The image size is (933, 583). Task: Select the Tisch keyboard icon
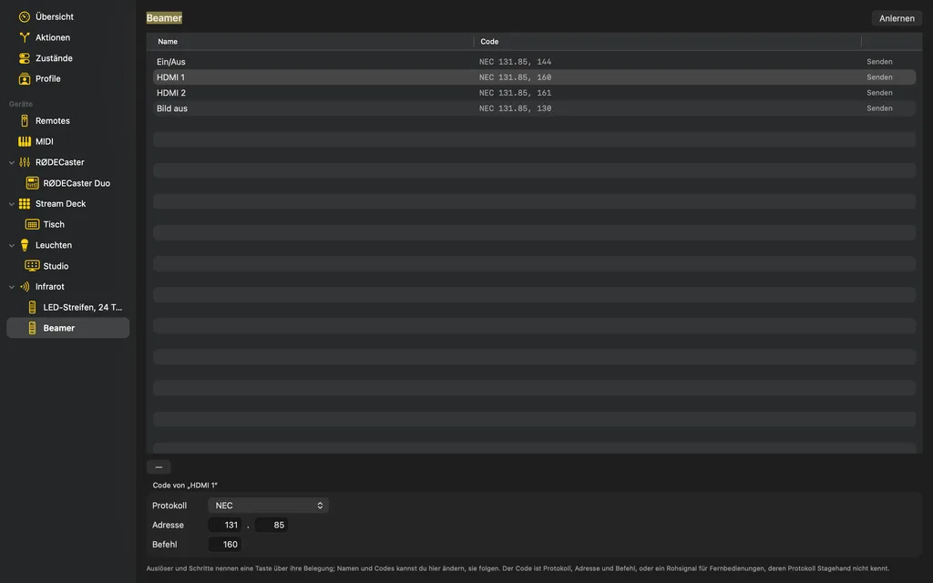click(x=32, y=224)
